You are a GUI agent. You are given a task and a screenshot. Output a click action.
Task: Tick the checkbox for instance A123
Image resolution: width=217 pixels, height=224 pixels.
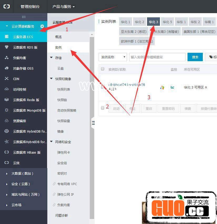point(103,87)
